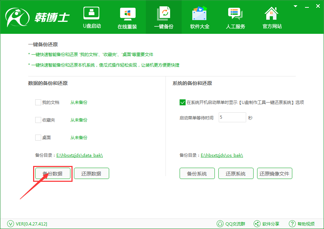This screenshot has height=229, width=324.
Task: Switch to the 一键备份 backup icon
Action: click(x=163, y=17)
